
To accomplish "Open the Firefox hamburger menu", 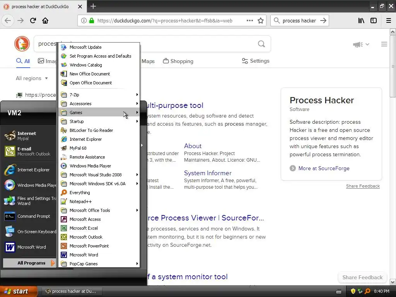I will coord(389,20).
